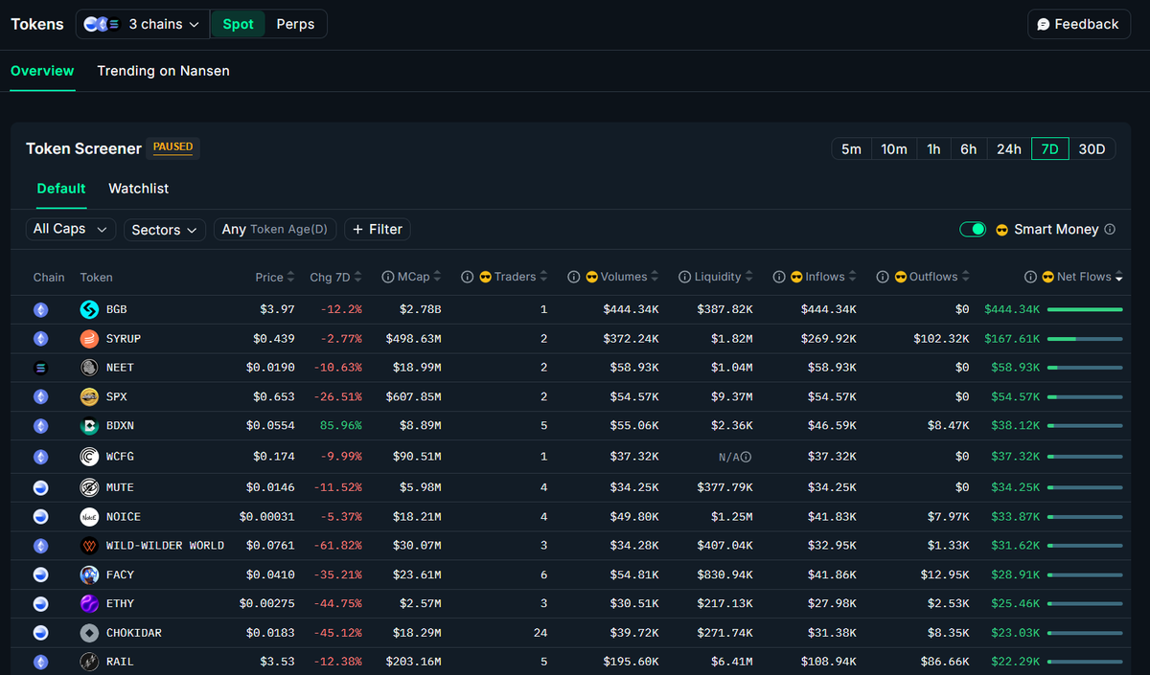This screenshot has width=1150, height=675.
Task: Click the info icon beside Smart Money label
Action: point(1110,230)
